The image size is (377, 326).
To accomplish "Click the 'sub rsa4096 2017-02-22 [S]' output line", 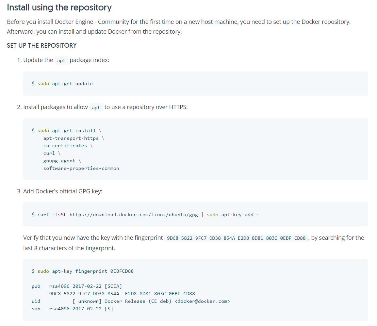I will tap(72, 309).
